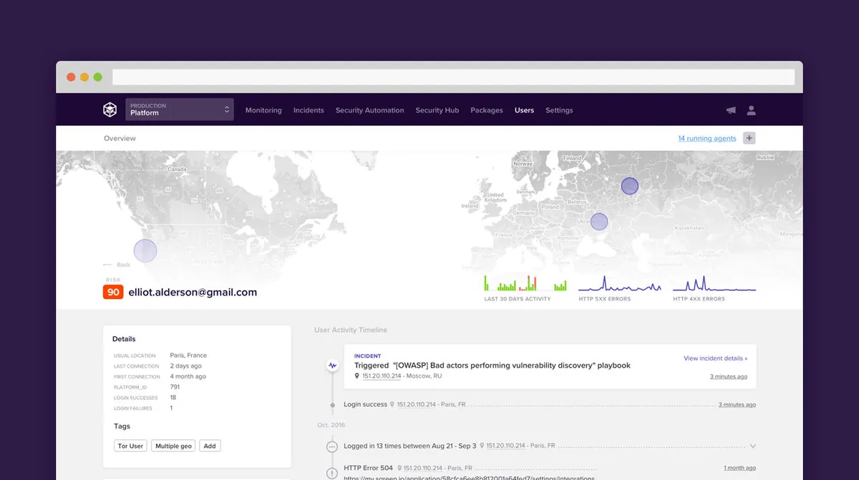Open View incident details link
Image resolution: width=859 pixels, height=480 pixels.
point(715,358)
